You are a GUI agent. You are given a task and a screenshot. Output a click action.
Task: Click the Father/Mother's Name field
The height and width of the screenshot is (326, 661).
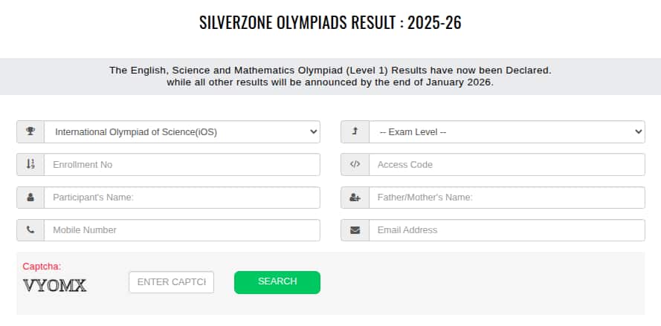coord(506,198)
